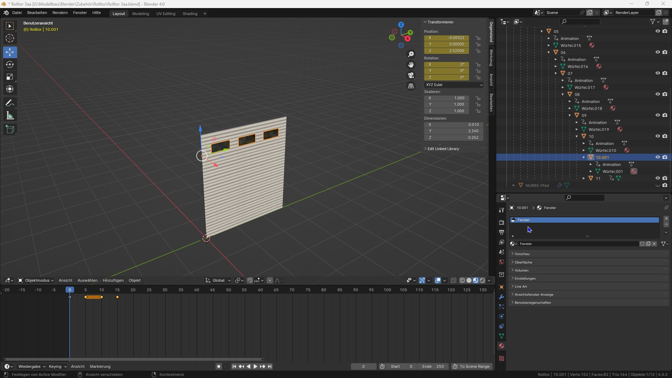This screenshot has width=672, height=378.
Task: Select rendered viewport shading mode
Action: tap(482, 280)
